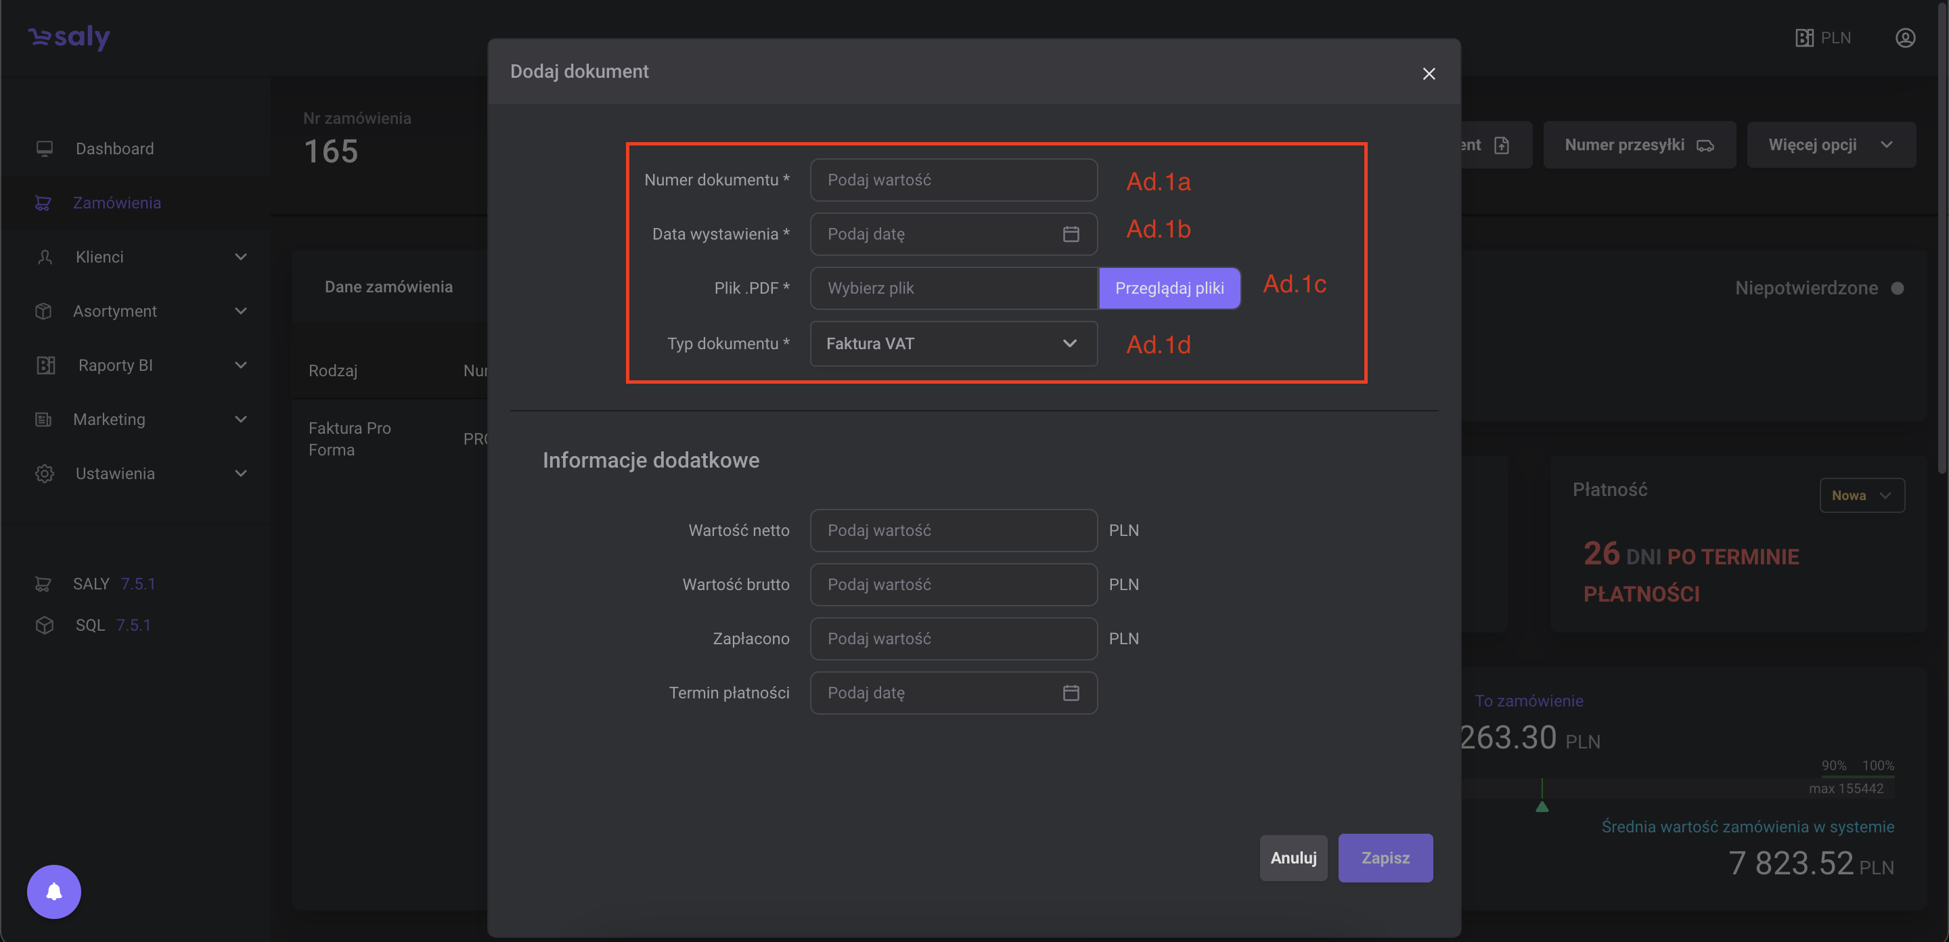This screenshot has height=942, width=1949.
Task: Open calendar picker for Data wystawienia
Action: (x=1071, y=233)
